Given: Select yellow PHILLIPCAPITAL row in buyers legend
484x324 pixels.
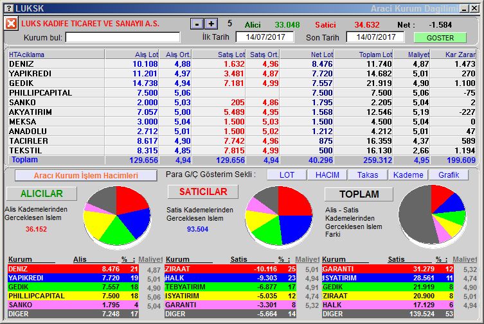Looking at the screenshot, I should 73,296.
